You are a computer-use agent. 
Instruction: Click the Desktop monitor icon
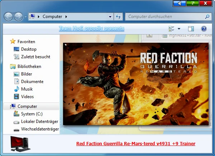point(16,49)
